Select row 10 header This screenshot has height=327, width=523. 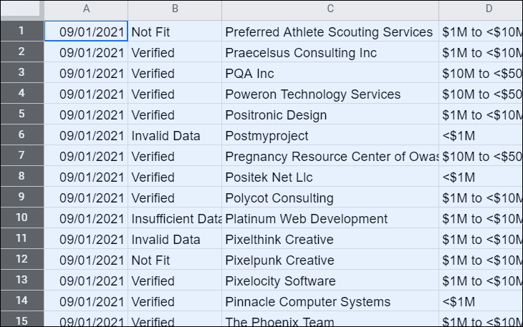pos(22,218)
